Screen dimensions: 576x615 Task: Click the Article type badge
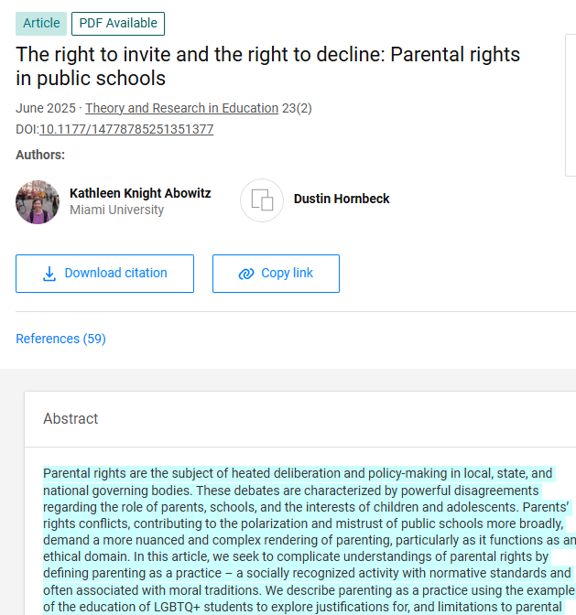point(41,23)
